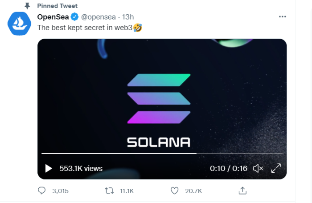
Task: Click the tweet text about web3
Action: [x=90, y=28]
